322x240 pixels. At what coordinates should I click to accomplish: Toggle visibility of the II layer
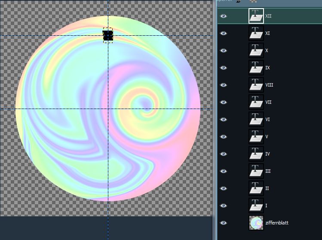click(x=223, y=188)
